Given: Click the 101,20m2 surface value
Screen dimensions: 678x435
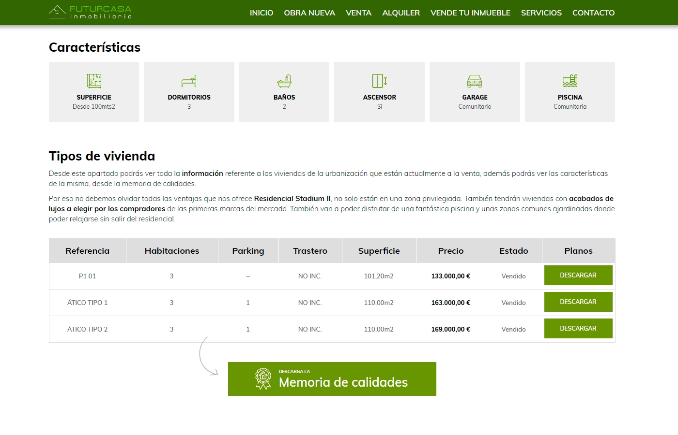Looking at the screenshot, I should 379,276.
